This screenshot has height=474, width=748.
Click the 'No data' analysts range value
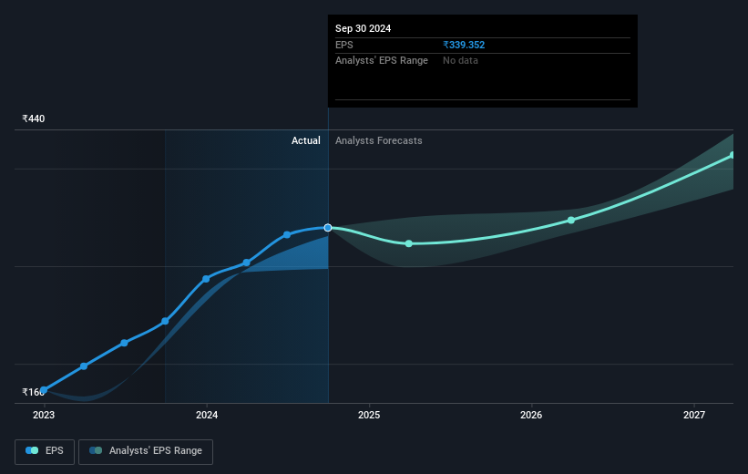460,61
